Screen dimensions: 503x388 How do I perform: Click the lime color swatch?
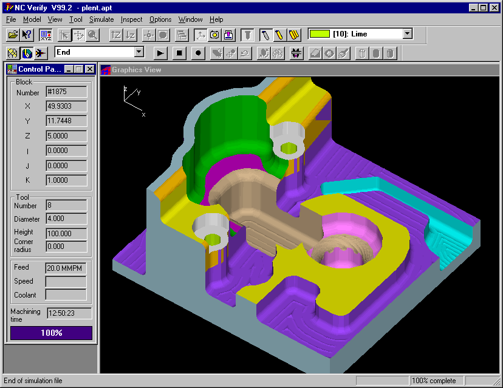[x=320, y=33]
